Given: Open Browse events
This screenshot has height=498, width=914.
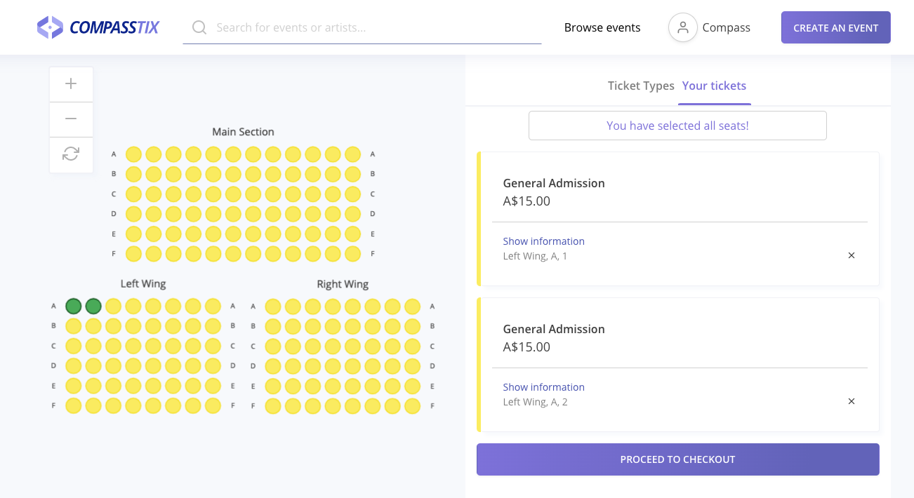Looking at the screenshot, I should point(602,27).
